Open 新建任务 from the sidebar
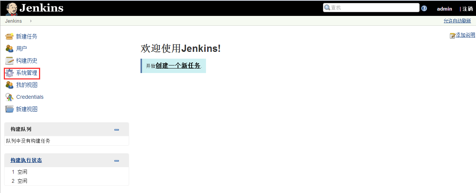Viewport: 476px width, 193px height. pos(27,36)
